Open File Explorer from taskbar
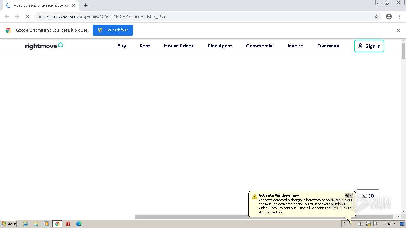Image resolution: width=406 pixels, height=228 pixels. click(x=36, y=224)
